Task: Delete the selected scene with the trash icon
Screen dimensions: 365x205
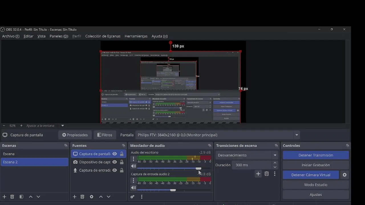Action: click(x=12, y=197)
